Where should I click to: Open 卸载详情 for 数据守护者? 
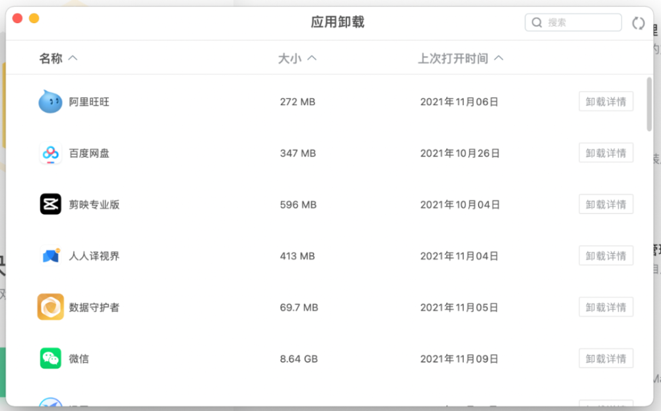[x=605, y=307]
